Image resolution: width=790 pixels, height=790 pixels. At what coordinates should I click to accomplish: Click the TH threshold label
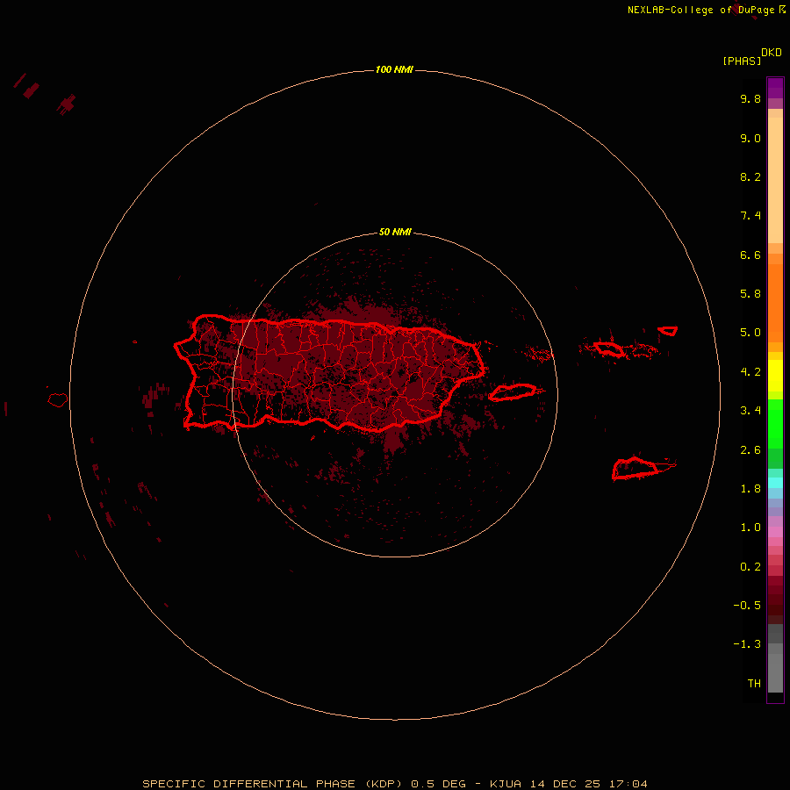754,684
